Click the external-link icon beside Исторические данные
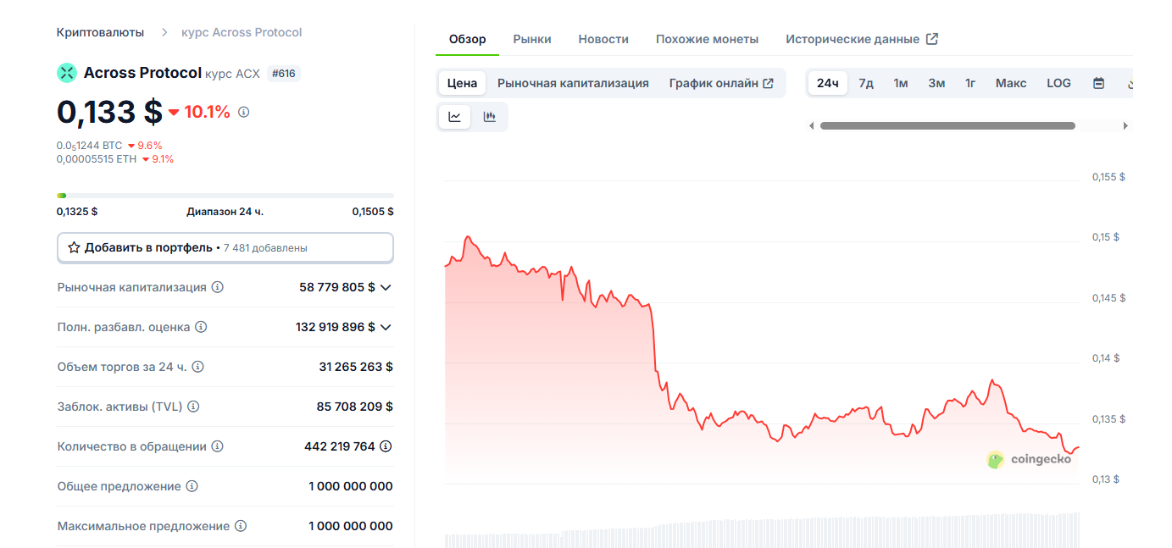 tap(932, 38)
